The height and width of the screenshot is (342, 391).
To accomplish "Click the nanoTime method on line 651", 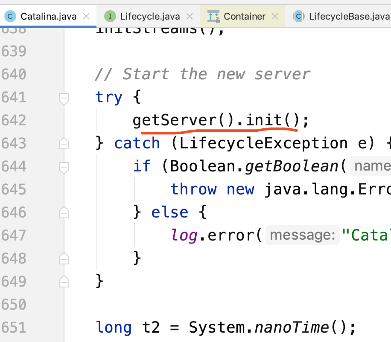I will click(x=292, y=328).
